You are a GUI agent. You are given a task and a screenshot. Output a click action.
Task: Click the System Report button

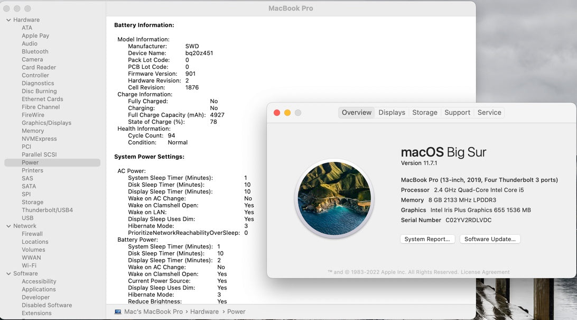pos(427,239)
